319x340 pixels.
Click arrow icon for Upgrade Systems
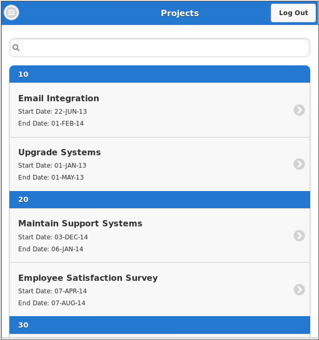299,164
